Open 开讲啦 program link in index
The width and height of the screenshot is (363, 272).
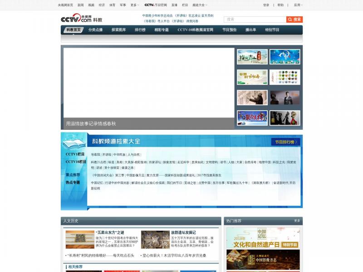click(107, 155)
